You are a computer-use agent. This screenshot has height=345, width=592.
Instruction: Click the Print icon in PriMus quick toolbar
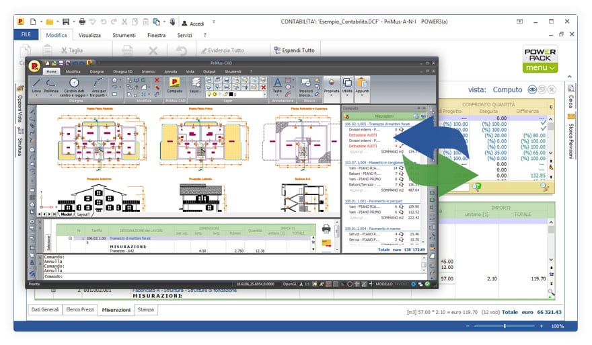tap(82, 22)
